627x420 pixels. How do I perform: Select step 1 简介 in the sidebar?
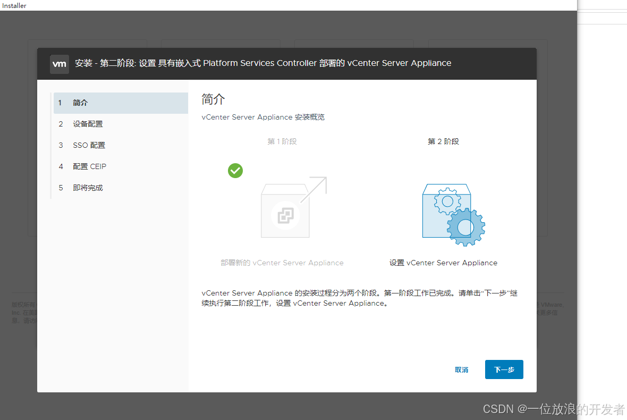coord(121,103)
